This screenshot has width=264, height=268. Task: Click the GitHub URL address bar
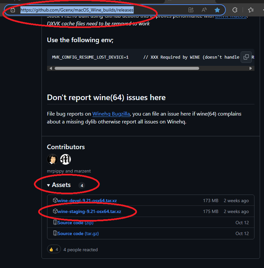(99, 10)
